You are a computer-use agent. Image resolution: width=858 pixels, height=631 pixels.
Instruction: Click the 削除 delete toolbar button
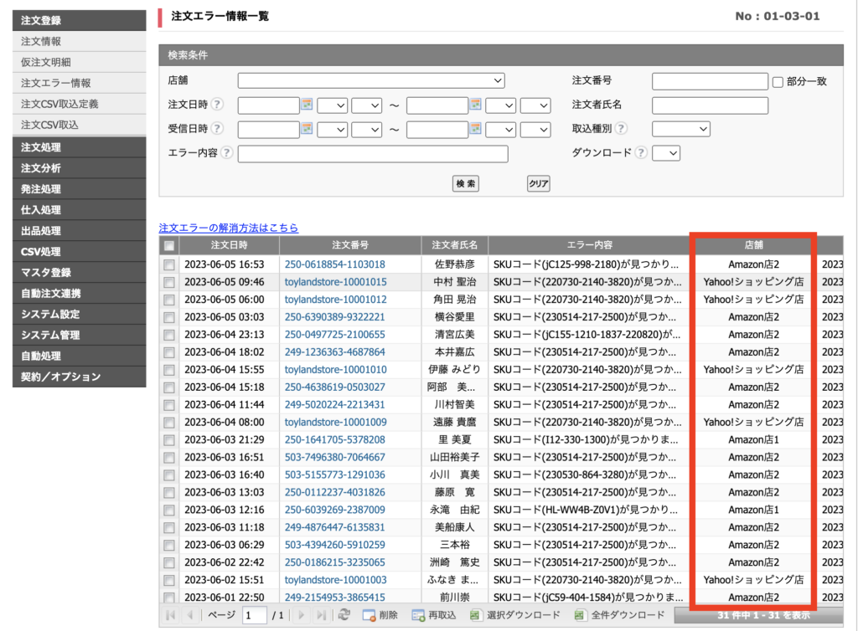tap(380, 615)
